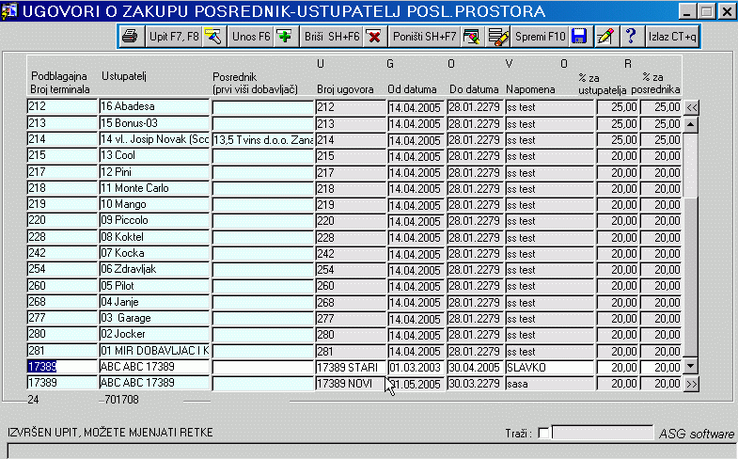This screenshot has height=459, width=738.
Task: Click Ustupatelj cell 16 Abadesa
Action: pyautogui.click(x=154, y=106)
